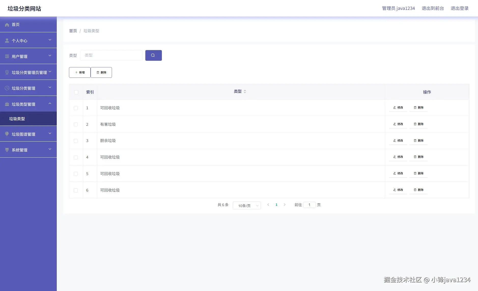Select the checkbox for row index 6
Screen dimensions: 478x291
click(x=76, y=190)
